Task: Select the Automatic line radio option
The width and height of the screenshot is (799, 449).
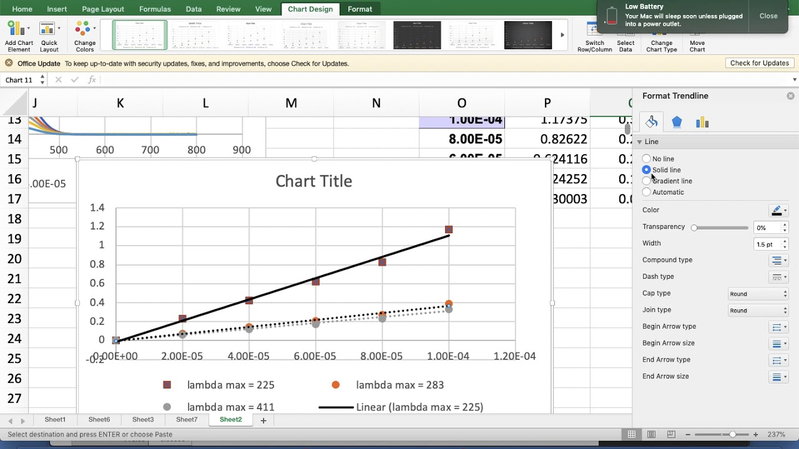Action: point(647,192)
